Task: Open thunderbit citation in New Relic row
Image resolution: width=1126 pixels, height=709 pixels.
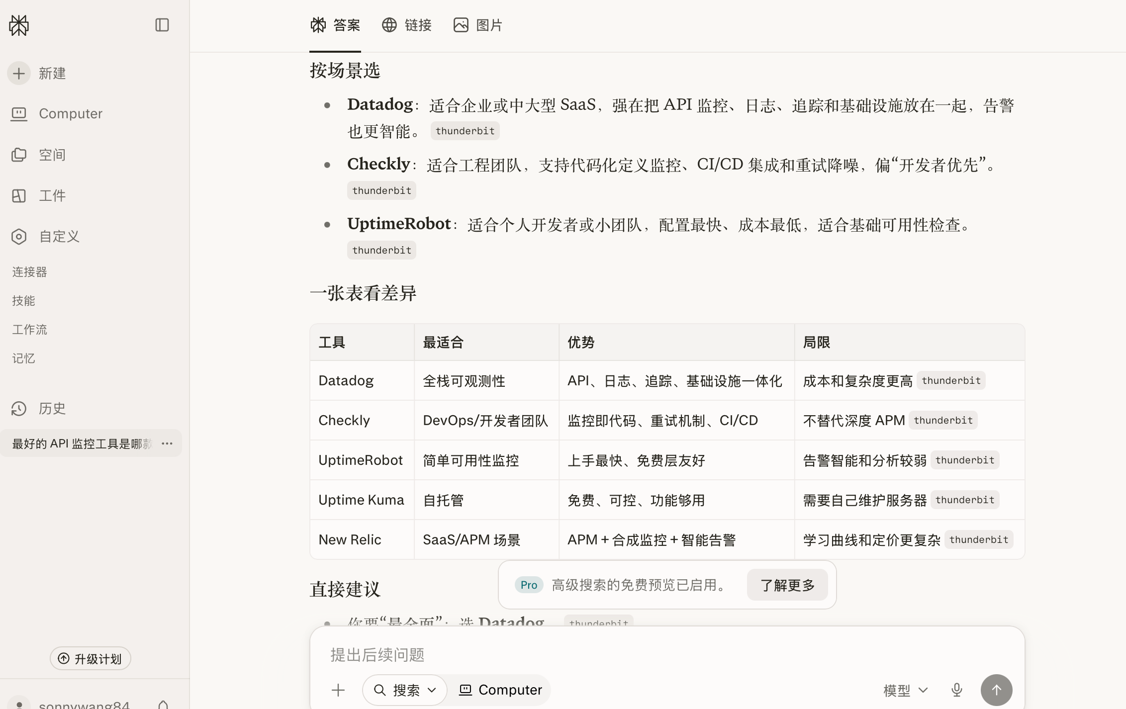Action: pos(979,540)
